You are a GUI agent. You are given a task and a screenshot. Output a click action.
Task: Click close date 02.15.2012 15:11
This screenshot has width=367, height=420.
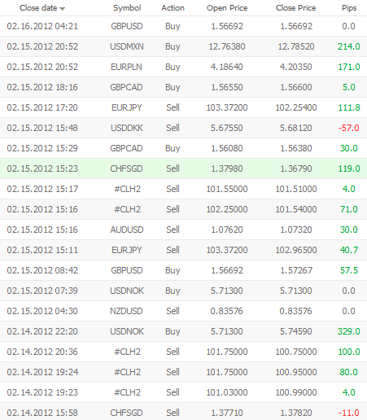pyautogui.click(x=42, y=250)
